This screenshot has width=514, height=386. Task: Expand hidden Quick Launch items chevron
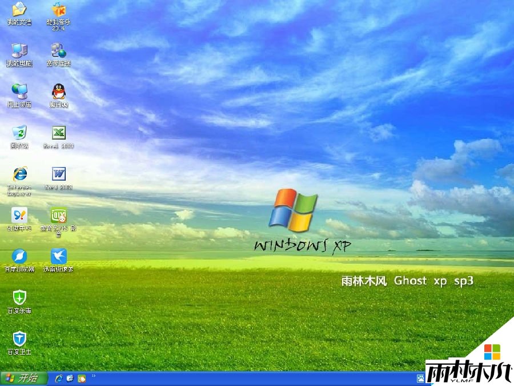tap(94, 376)
